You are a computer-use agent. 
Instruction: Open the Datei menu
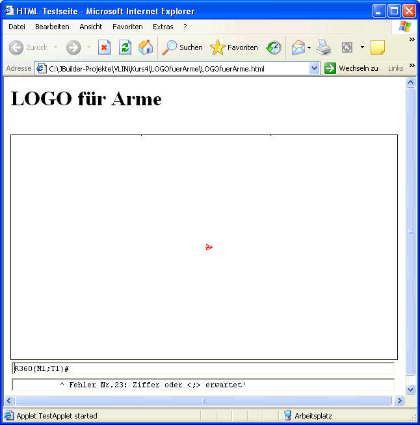pos(17,27)
